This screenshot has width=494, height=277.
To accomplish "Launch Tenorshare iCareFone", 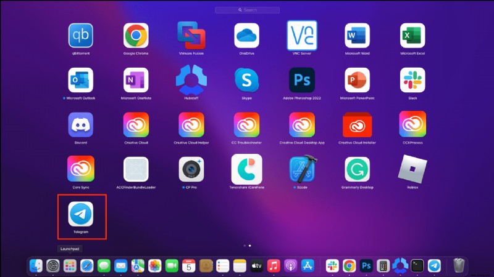I will click(246, 169).
